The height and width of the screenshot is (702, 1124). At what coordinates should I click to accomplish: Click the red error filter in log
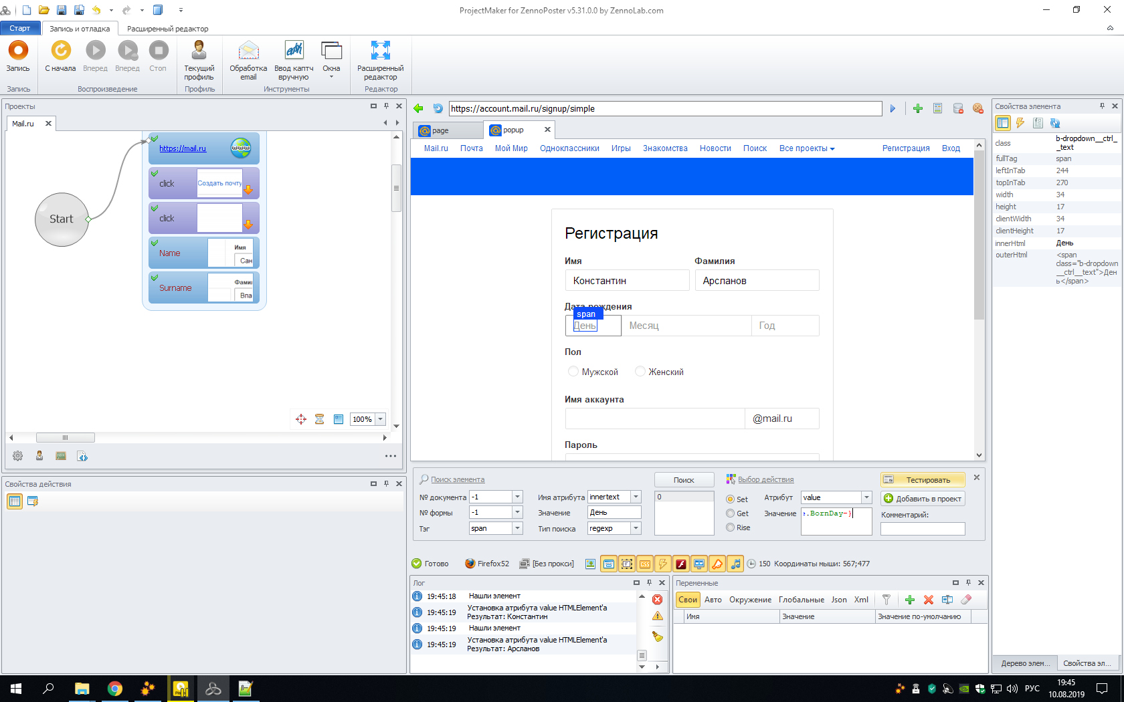click(x=657, y=599)
